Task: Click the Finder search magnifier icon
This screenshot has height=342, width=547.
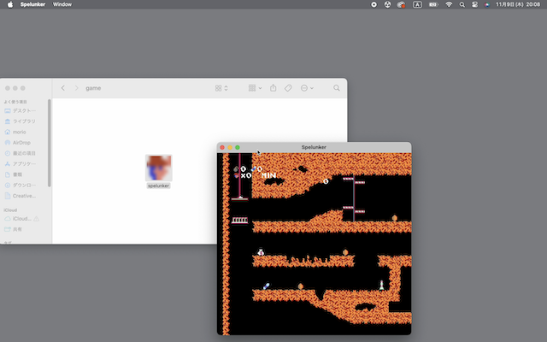Action: point(336,88)
